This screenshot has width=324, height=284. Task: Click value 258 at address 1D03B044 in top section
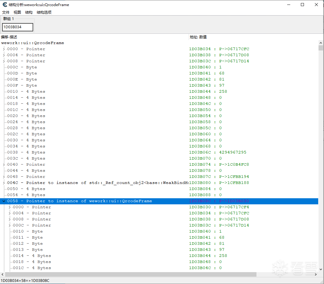point(223,92)
